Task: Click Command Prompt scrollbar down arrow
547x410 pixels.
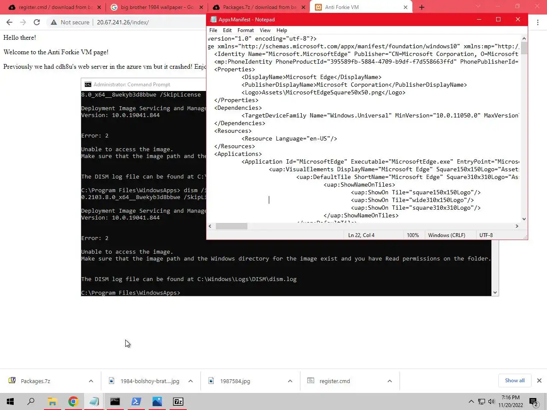Action: tap(495, 293)
